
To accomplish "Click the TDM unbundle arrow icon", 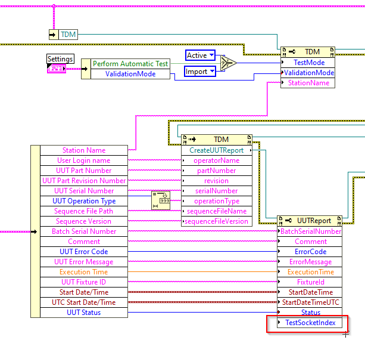I will (x=54, y=35).
